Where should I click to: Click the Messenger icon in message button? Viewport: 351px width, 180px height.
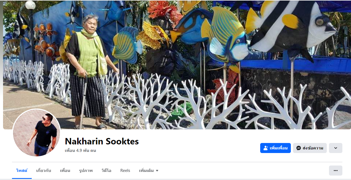299,148
